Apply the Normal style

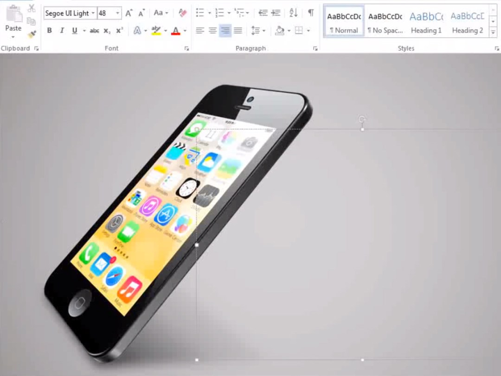pos(344,22)
